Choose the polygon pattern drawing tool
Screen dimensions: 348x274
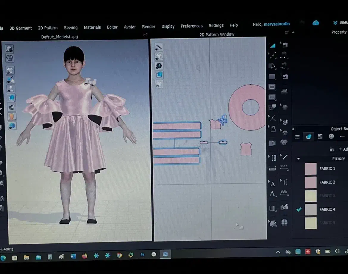[x=272, y=65]
